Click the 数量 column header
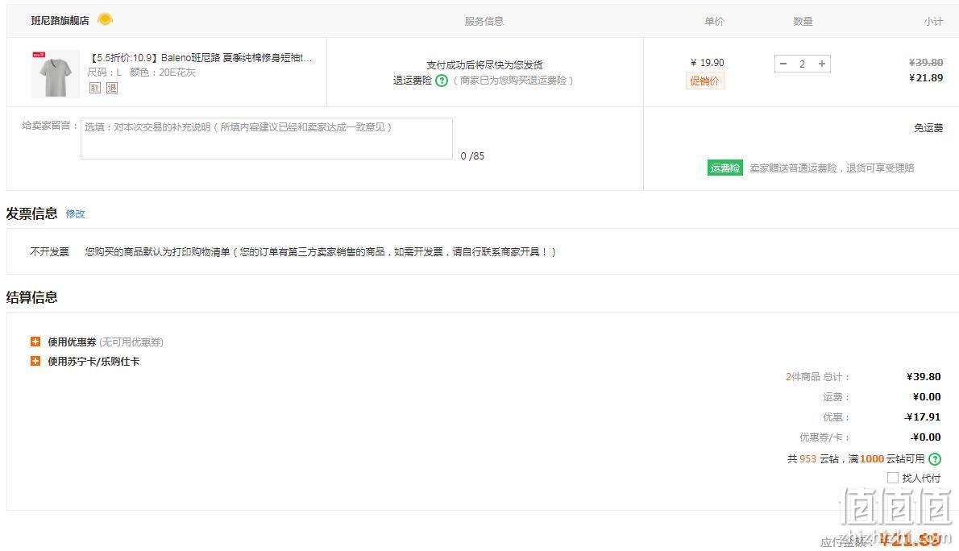This screenshot has height=551, width=959. pyautogui.click(x=803, y=22)
